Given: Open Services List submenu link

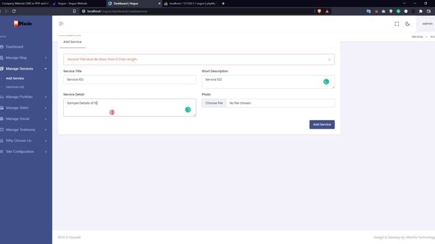Looking at the screenshot, I should 15,87.
